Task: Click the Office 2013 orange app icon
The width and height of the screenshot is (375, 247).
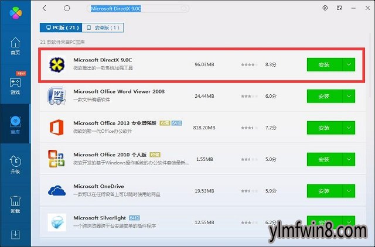Action: pyautogui.click(x=57, y=128)
